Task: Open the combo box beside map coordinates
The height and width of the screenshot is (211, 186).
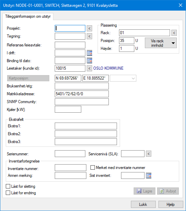Action: click(x=123, y=78)
